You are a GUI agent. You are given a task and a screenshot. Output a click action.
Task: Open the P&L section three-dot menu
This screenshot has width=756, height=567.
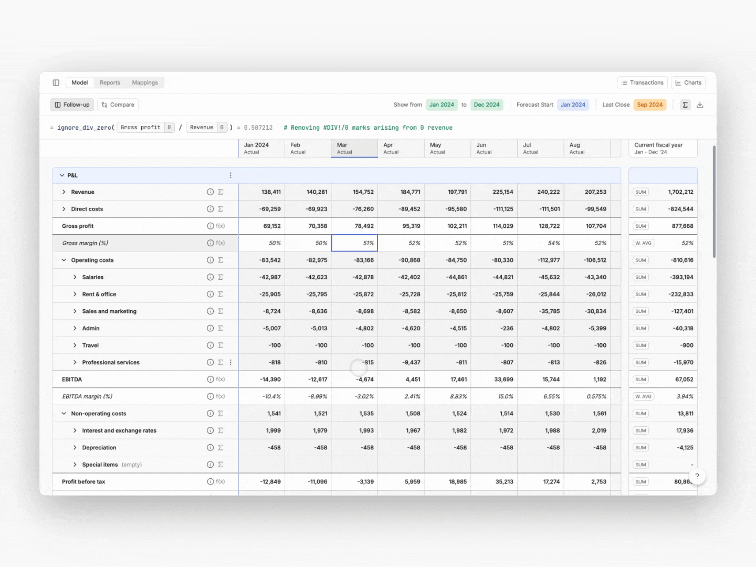pos(230,175)
